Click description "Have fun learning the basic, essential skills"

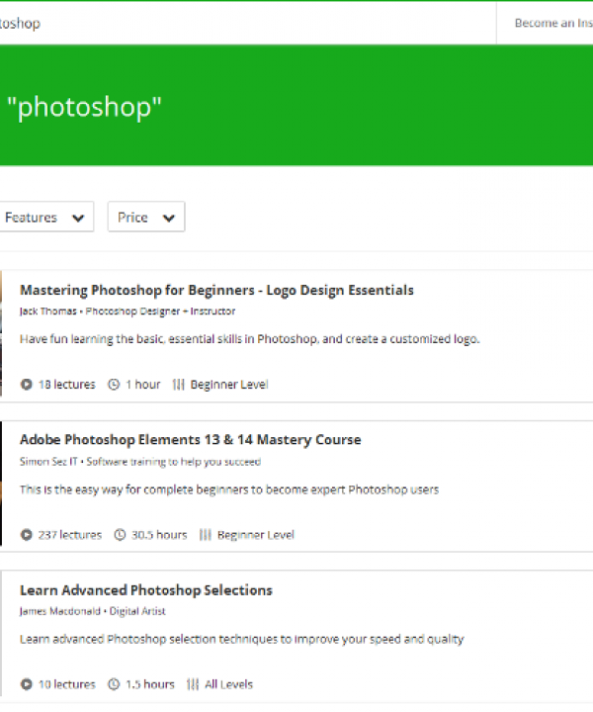click(249, 339)
